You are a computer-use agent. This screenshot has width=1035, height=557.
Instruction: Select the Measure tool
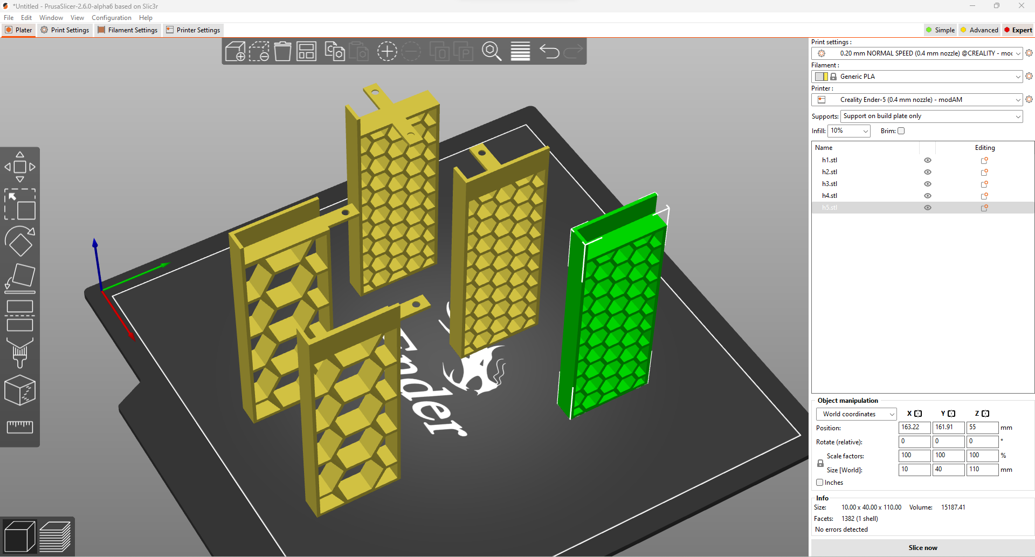coord(20,427)
